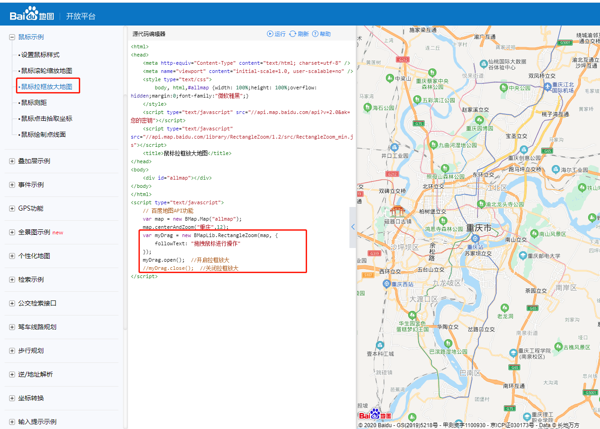
Task: Click the run (运行) play icon
Action: click(270, 34)
